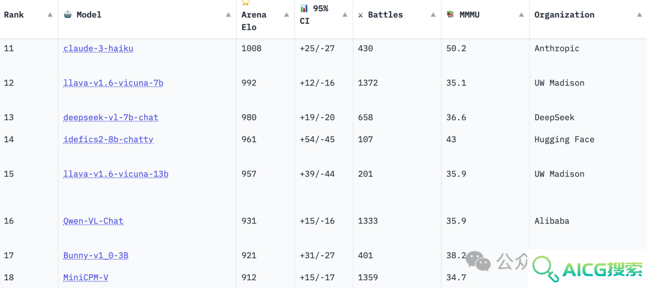Sort by Arena Elo arrow
Screen dimensions: 647x288
286,15
